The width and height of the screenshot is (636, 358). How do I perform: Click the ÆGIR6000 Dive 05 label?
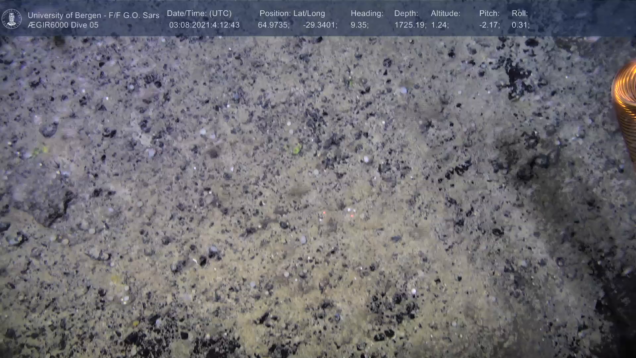point(63,25)
